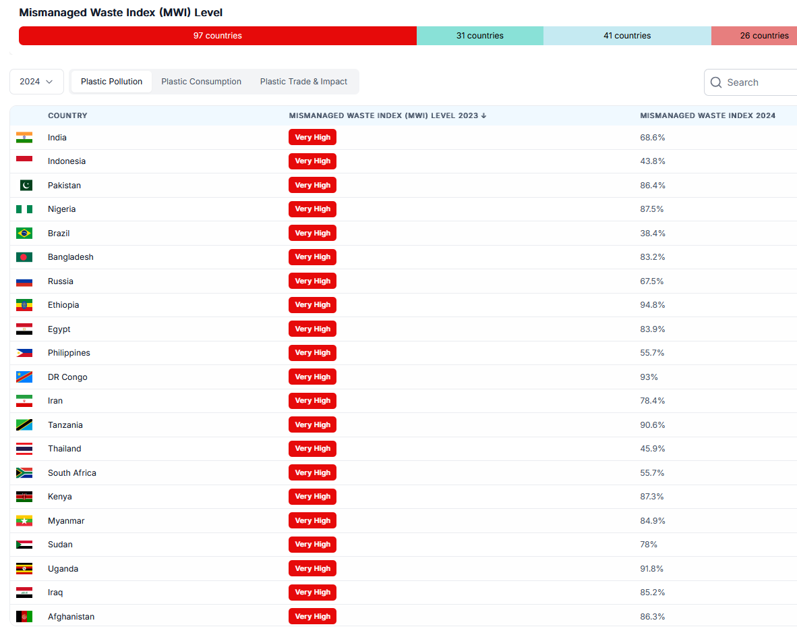Image resolution: width=797 pixels, height=631 pixels.
Task: Click the DR Congo flag icon
Action: point(24,377)
